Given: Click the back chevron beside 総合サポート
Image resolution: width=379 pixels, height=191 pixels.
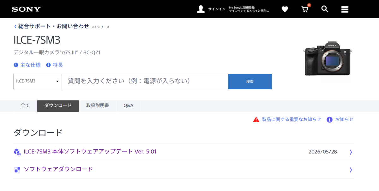Looking at the screenshot, I should point(15,27).
